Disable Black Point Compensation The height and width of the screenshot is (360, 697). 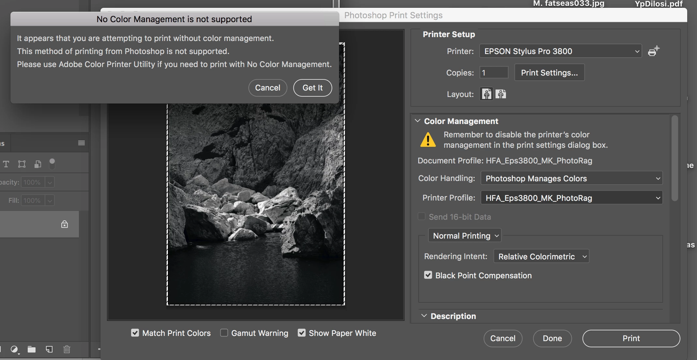tap(428, 275)
